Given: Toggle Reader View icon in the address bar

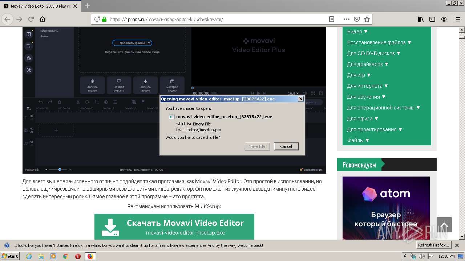Looking at the screenshot, I should coord(332,19).
